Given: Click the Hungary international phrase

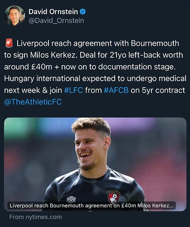Looking at the screenshot, I should point(42,79).
